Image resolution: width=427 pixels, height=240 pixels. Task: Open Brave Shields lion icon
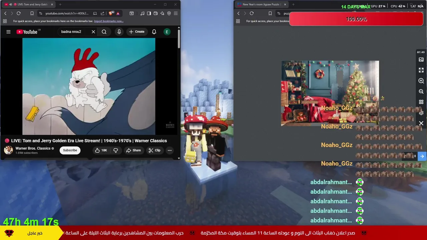coord(111,13)
